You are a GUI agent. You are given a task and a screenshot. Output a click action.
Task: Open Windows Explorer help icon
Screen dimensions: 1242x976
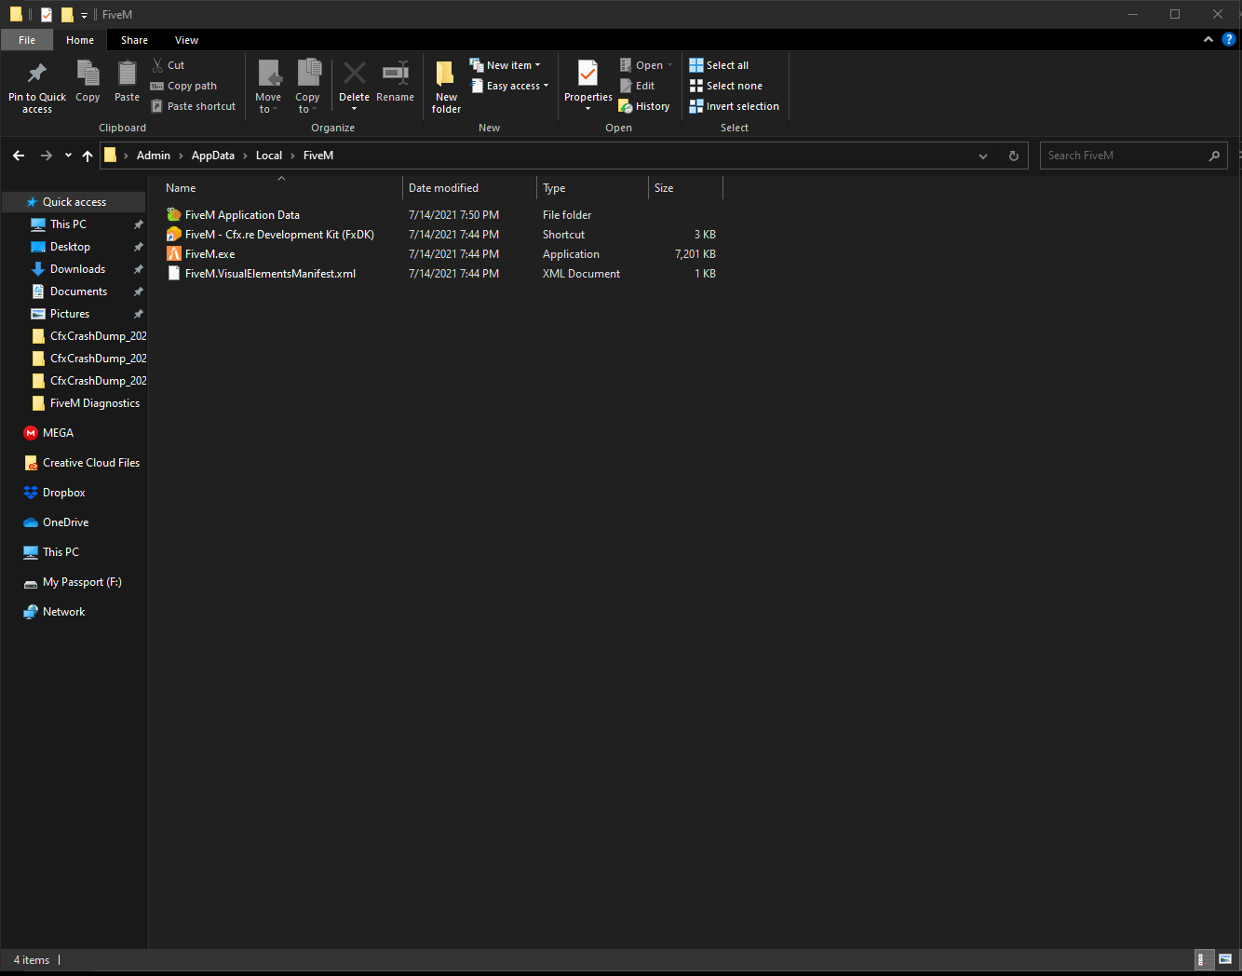pos(1228,39)
